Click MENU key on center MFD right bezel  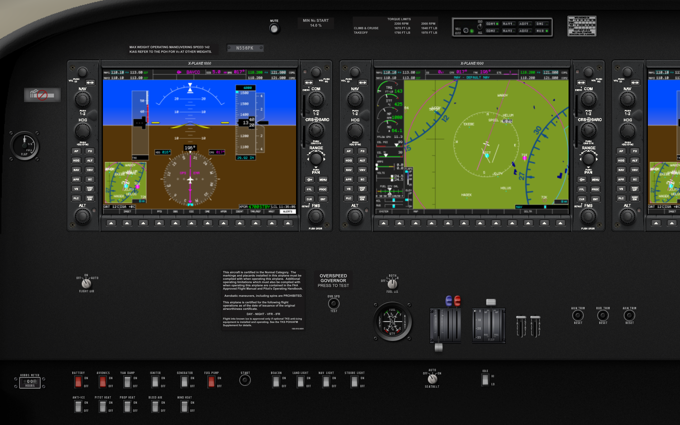(595, 179)
